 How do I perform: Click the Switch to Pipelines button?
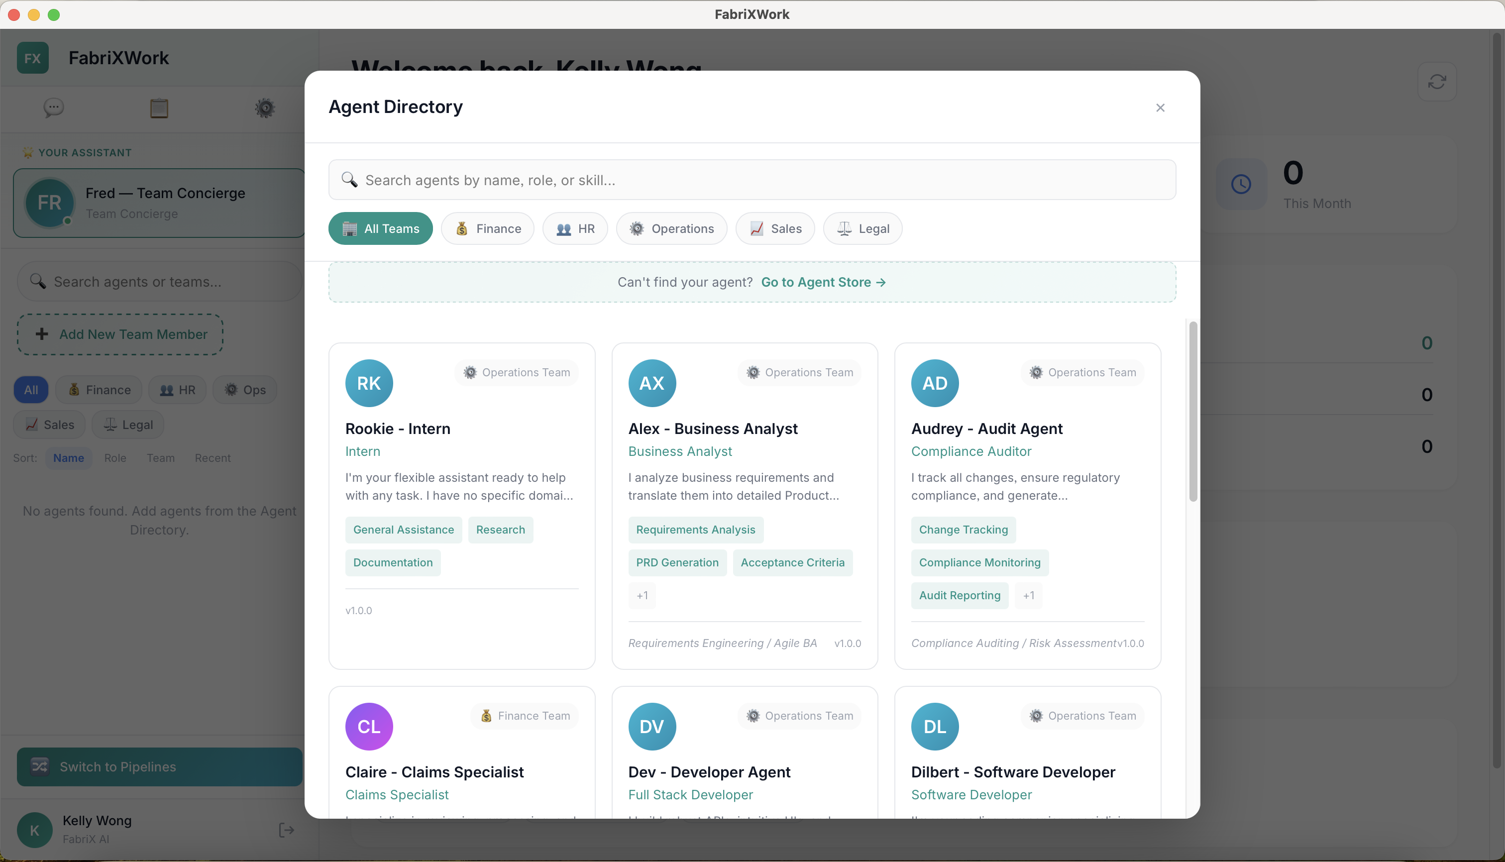(x=159, y=766)
